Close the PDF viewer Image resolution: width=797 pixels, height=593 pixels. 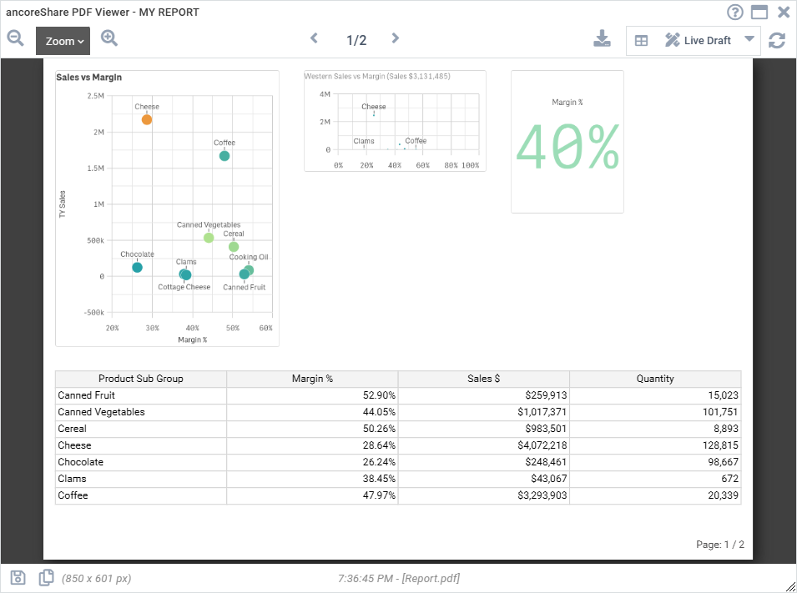point(784,13)
